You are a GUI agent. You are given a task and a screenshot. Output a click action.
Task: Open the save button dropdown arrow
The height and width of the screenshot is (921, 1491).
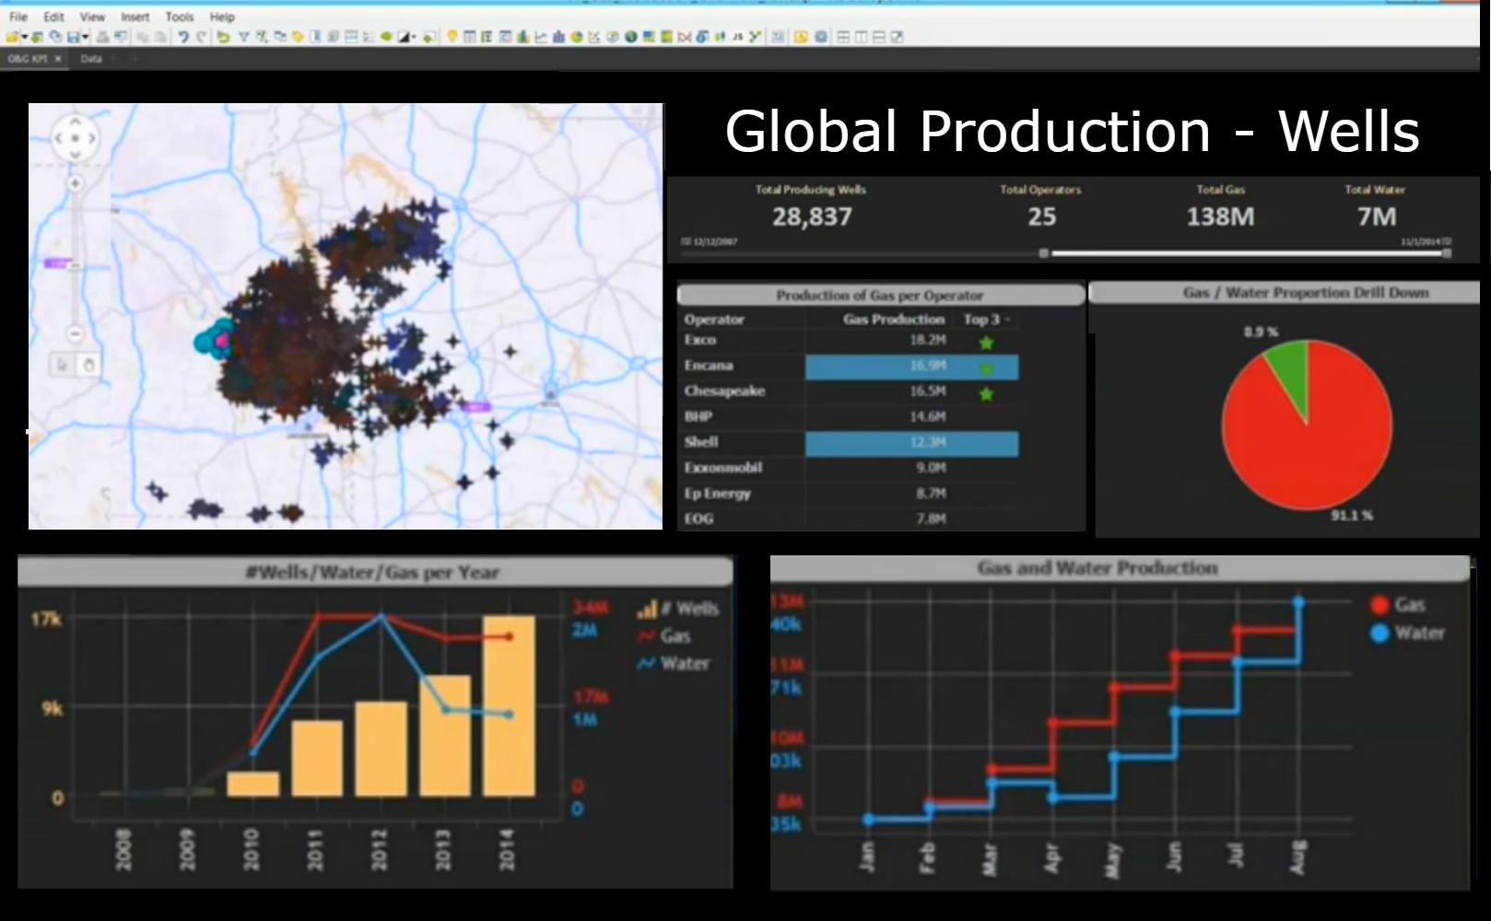click(x=85, y=37)
